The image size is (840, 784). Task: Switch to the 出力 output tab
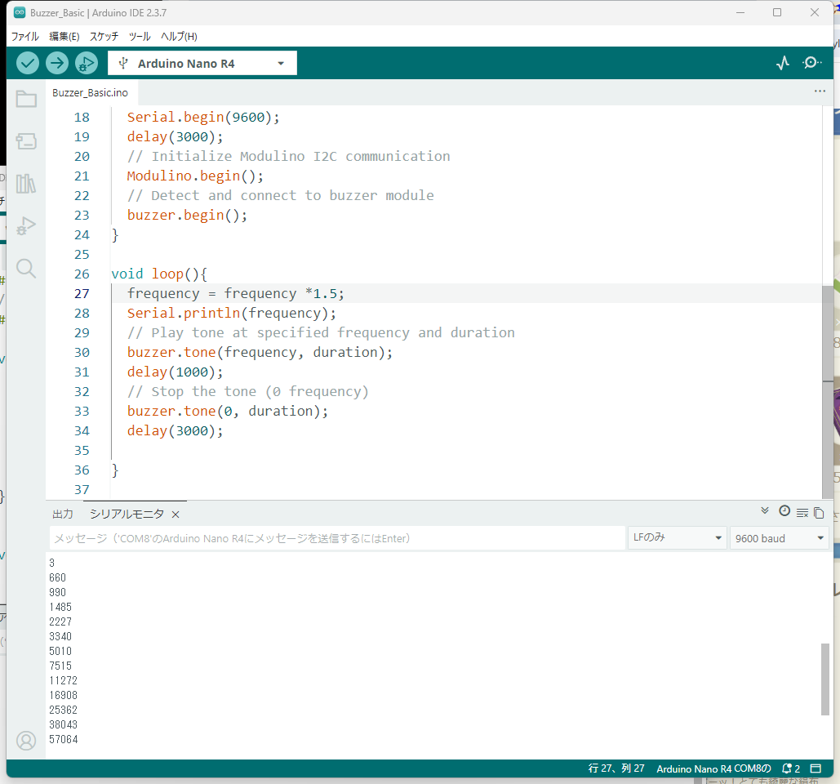pyautogui.click(x=63, y=514)
